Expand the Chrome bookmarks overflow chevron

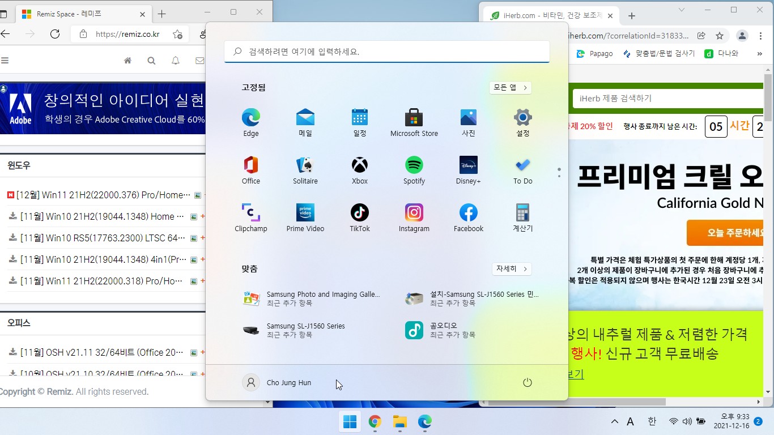(759, 53)
